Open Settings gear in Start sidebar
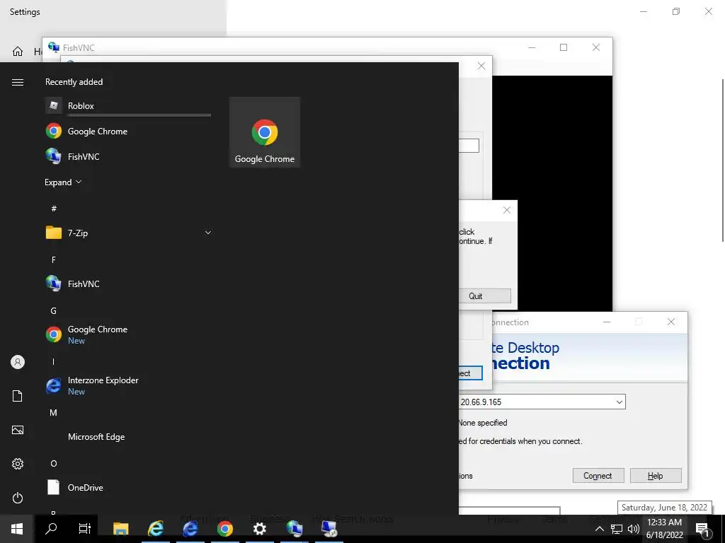 (x=18, y=464)
